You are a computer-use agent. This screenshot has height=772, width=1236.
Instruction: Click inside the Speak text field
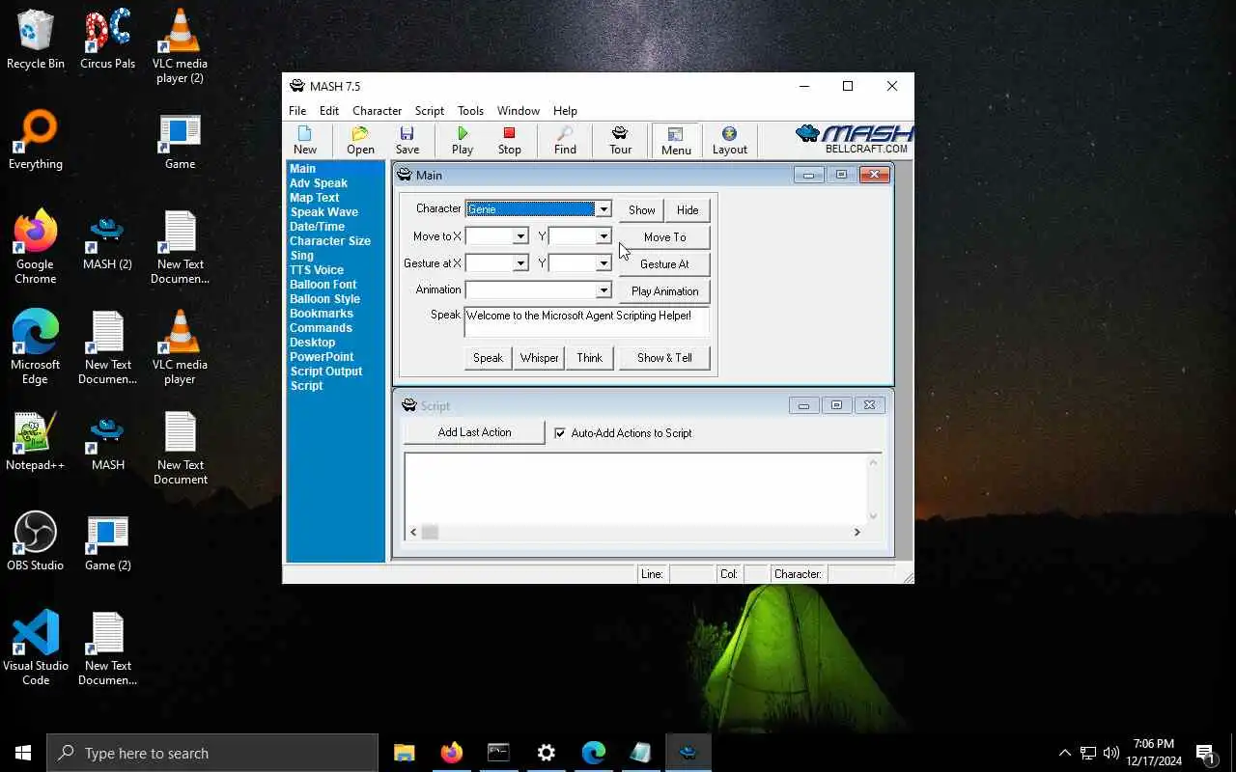[587, 322]
